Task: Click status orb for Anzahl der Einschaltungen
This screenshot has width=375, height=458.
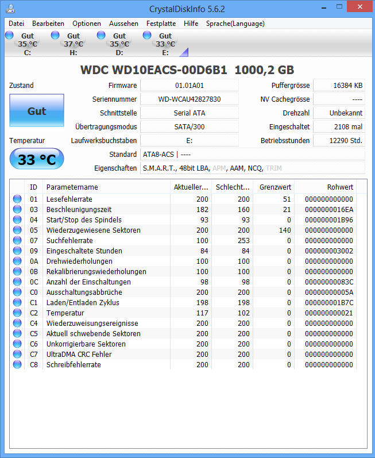Action: click(x=17, y=282)
